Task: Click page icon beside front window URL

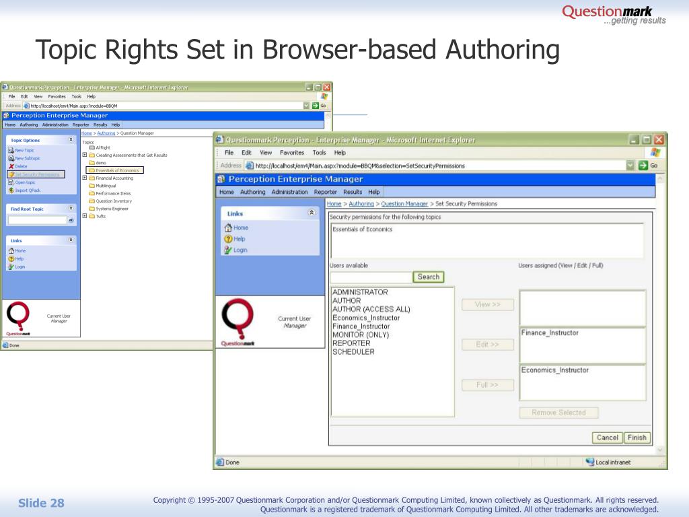Action: [x=250, y=166]
